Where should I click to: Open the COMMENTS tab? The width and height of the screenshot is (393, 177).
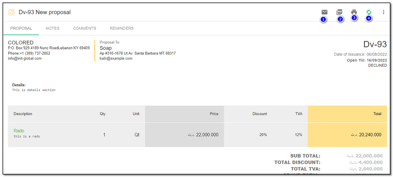point(84,28)
